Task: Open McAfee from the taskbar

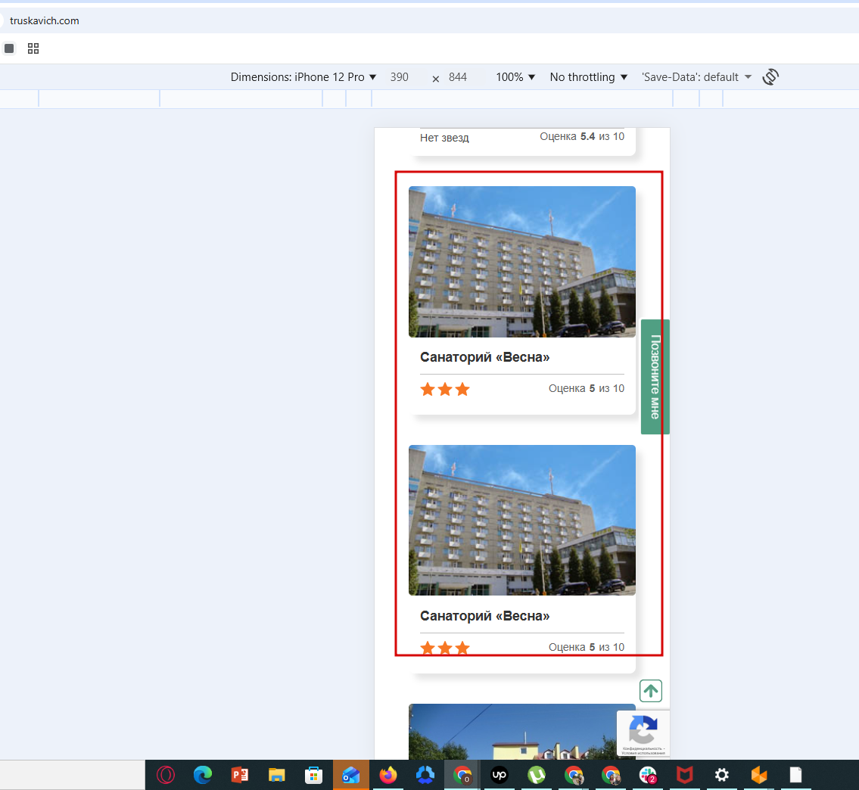Action: [685, 775]
